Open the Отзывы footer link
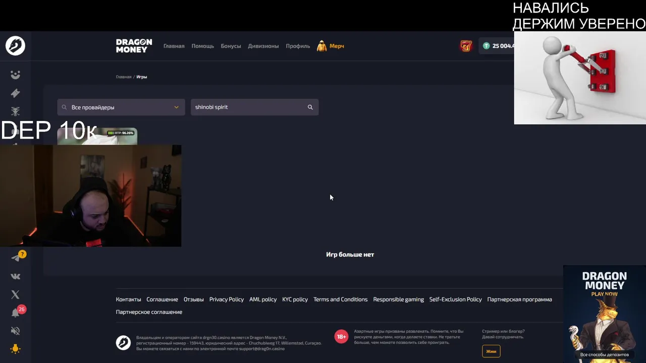Screen dimensions: 646x363 tap(193, 299)
